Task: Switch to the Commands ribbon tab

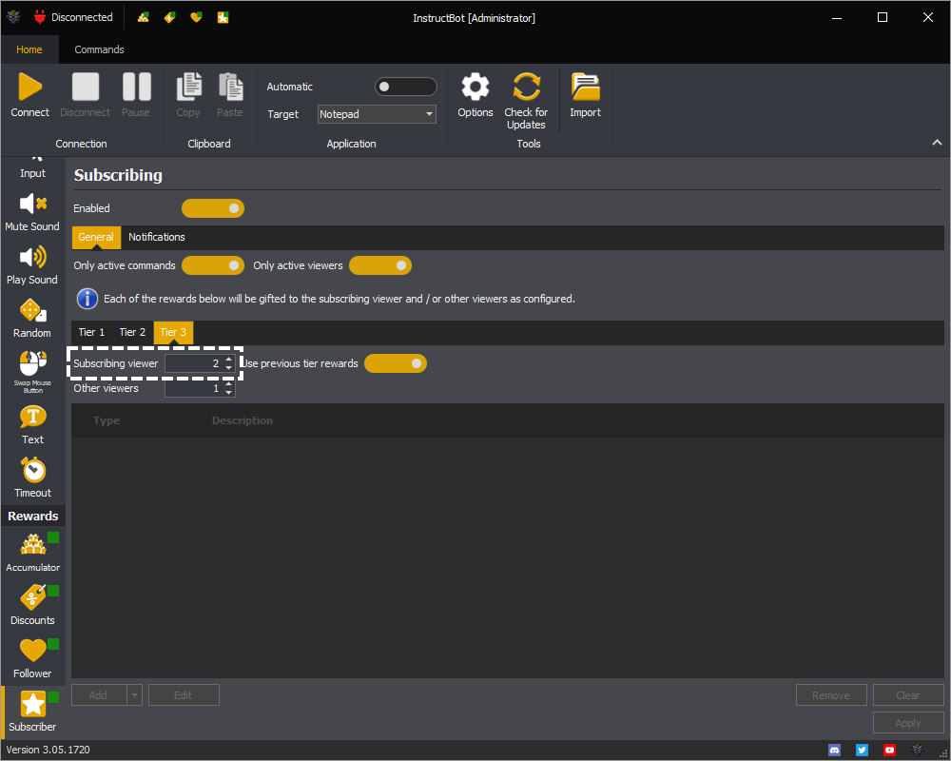Action: coord(100,49)
